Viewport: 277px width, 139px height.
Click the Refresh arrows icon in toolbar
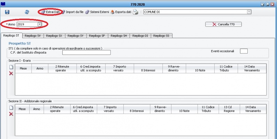27,12
